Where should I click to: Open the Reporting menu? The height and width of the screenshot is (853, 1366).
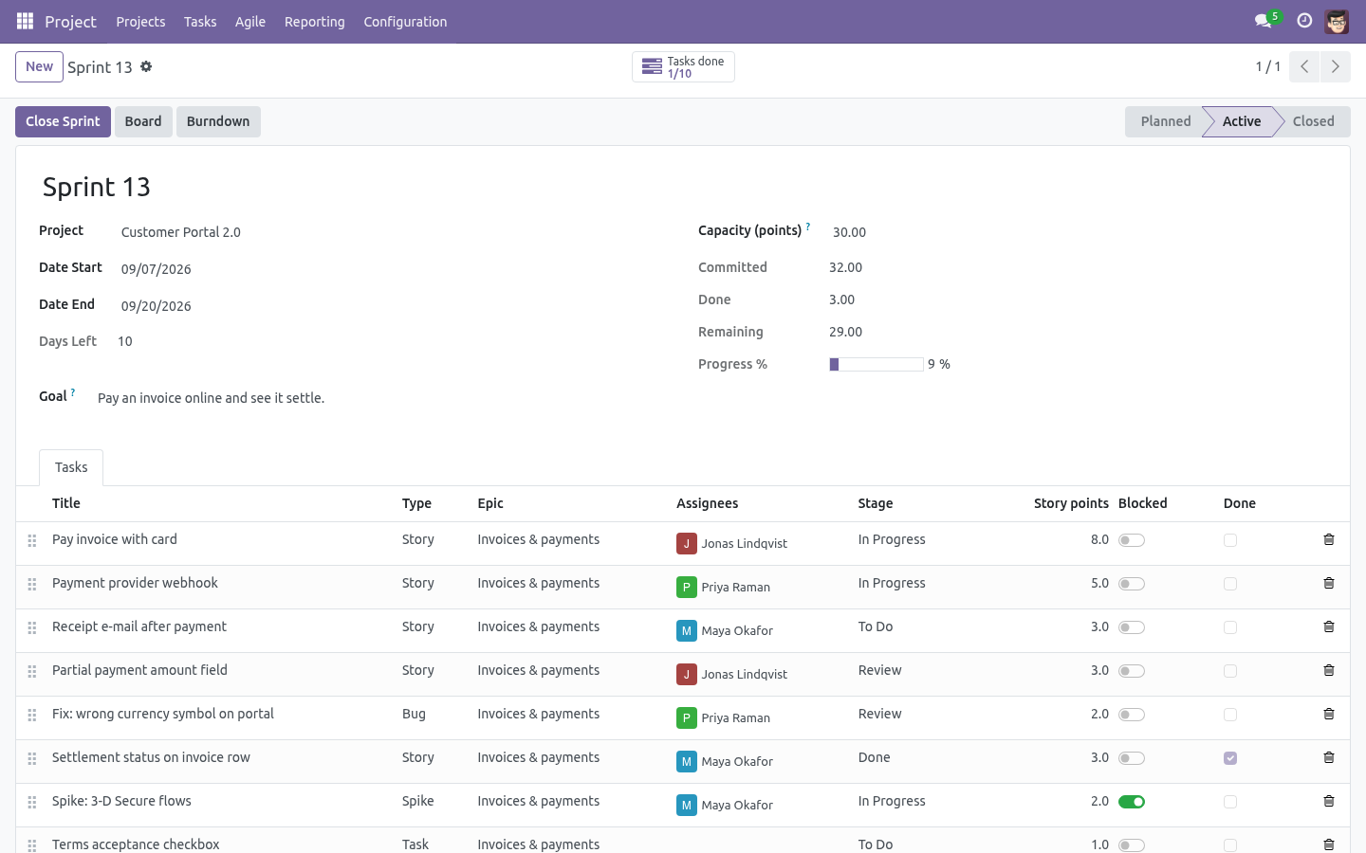click(315, 22)
